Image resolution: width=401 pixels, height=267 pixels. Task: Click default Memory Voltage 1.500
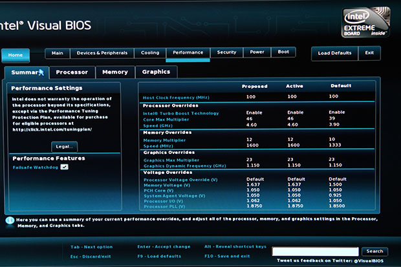(335, 184)
